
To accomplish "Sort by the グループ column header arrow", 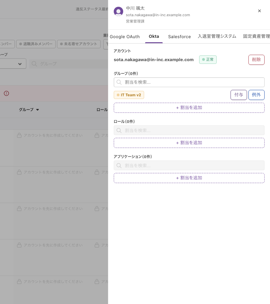I will click(37, 110).
